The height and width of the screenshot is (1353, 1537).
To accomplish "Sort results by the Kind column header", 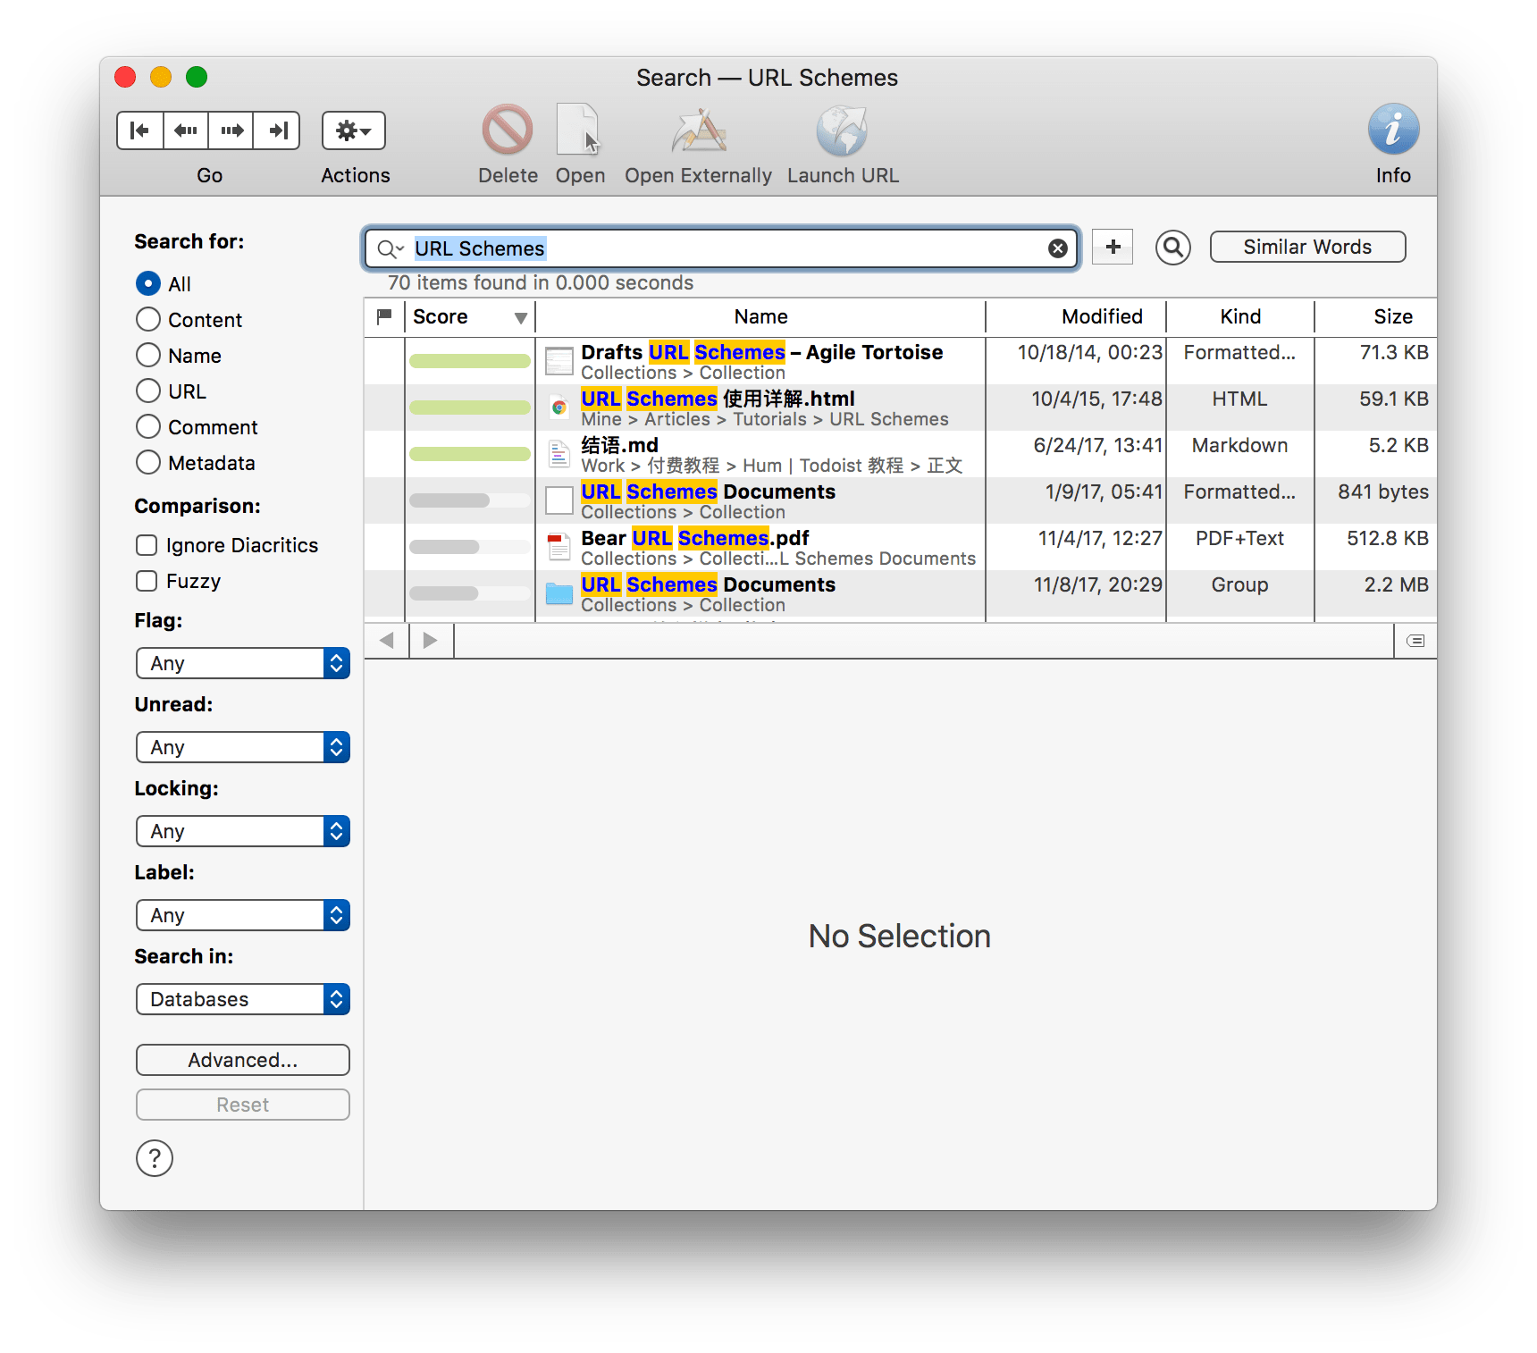I will pyautogui.click(x=1239, y=317).
